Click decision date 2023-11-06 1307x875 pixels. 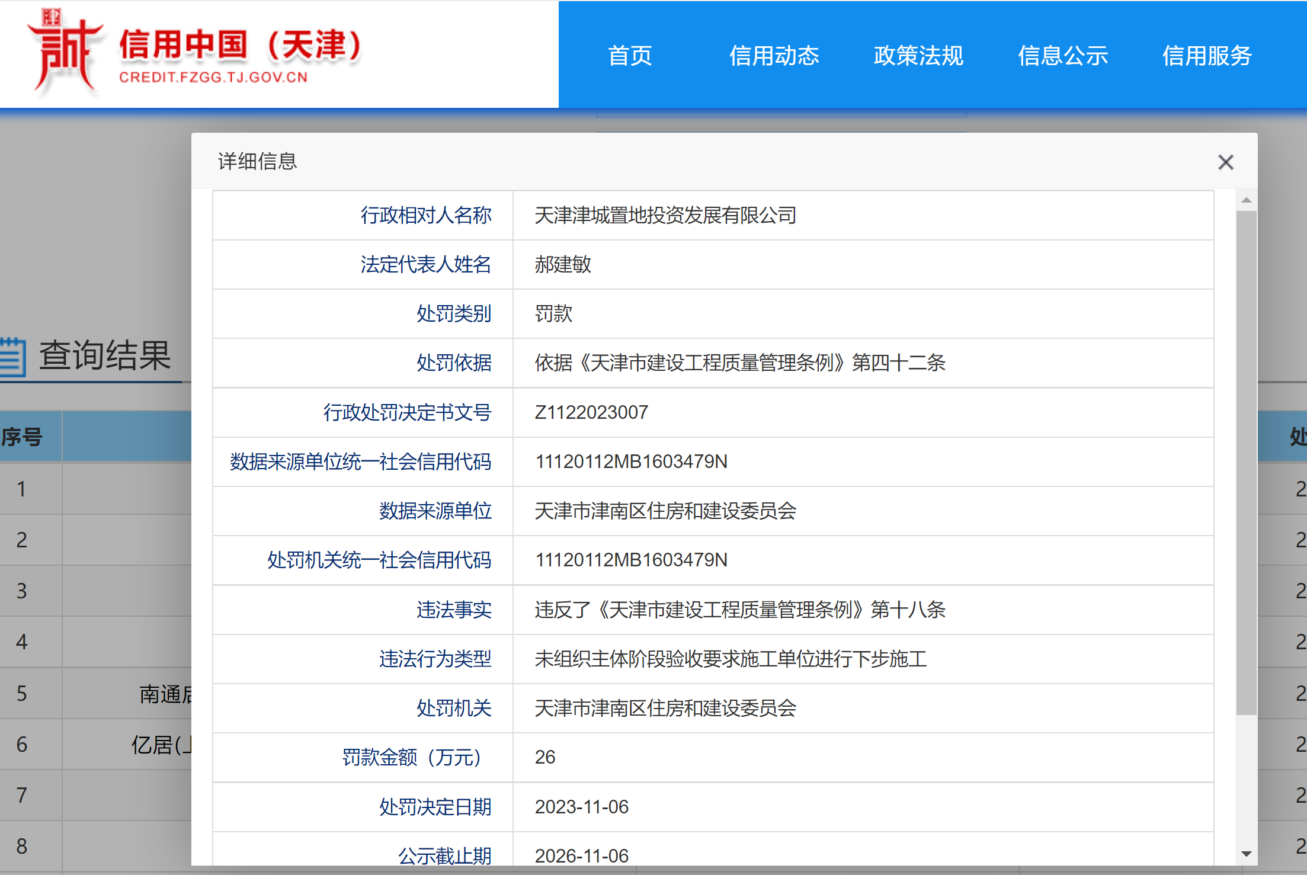(x=582, y=806)
